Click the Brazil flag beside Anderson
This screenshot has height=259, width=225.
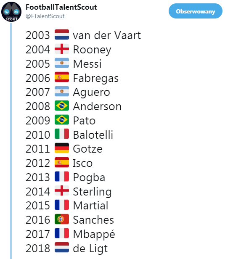62,106
